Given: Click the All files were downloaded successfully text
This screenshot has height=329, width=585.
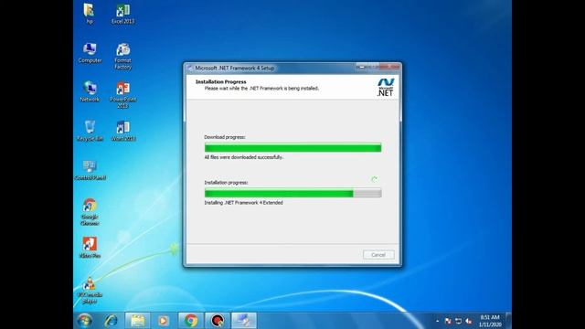Looking at the screenshot, I should coord(244,157).
